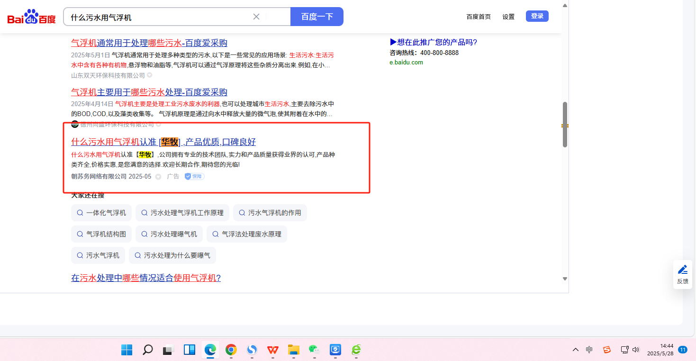The width and height of the screenshot is (696, 361).
Task: Open 百度首页 in the top navigation
Action: click(479, 17)
